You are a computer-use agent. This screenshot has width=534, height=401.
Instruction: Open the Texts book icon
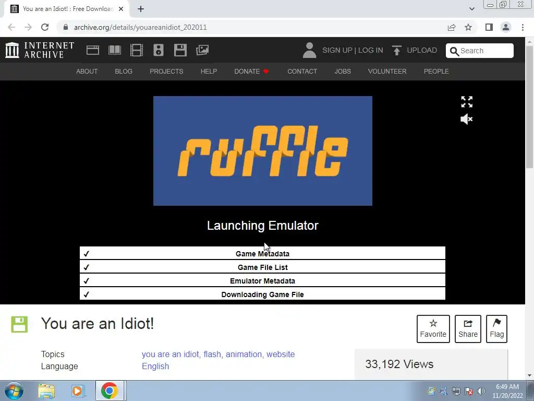[115, 50]
